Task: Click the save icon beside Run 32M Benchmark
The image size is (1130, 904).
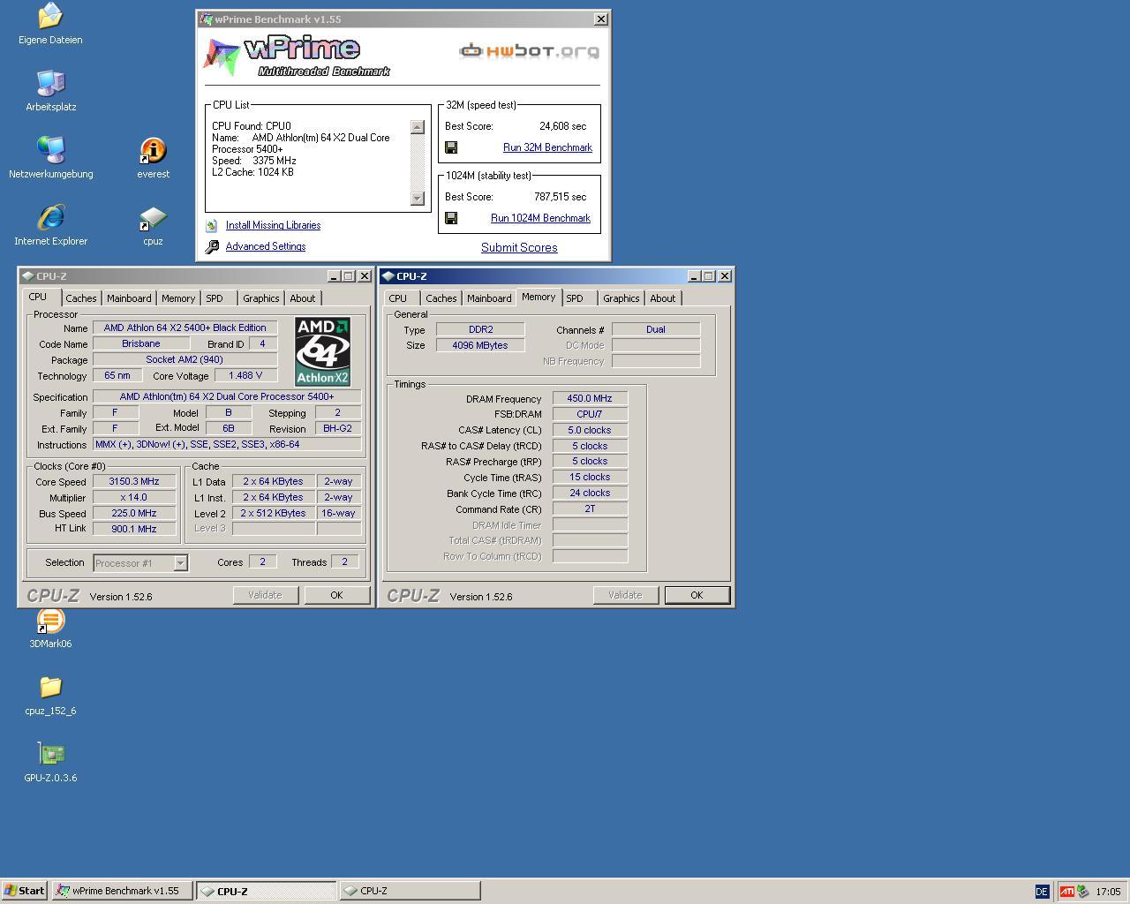Action: coord(451,147)
